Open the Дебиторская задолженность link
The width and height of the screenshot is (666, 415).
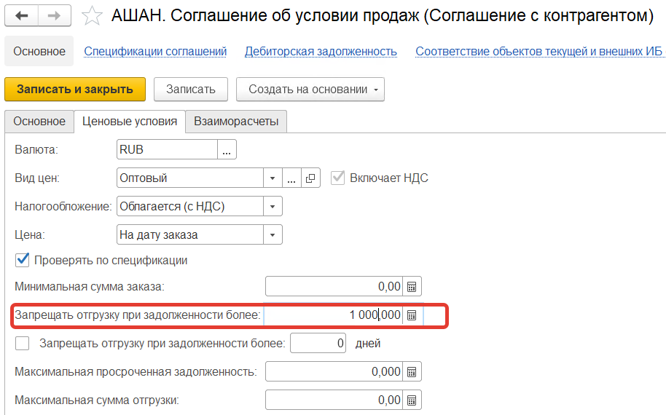(x=321, y=52)
